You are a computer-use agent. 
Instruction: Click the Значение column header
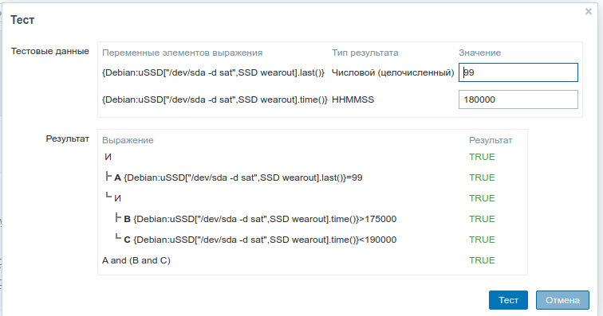(479, 53)
